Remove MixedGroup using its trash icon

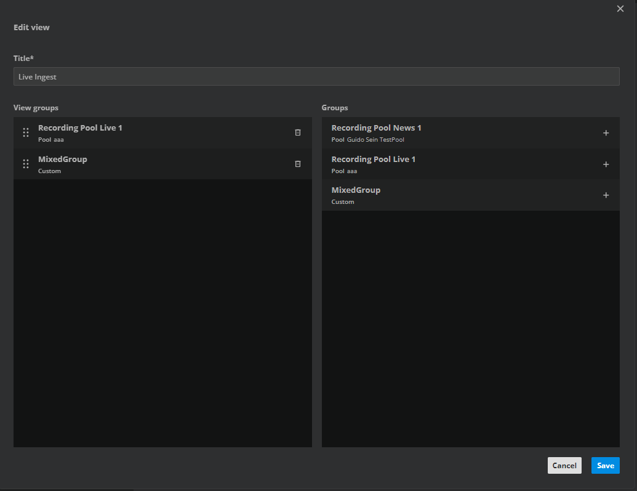coord(298,164)
